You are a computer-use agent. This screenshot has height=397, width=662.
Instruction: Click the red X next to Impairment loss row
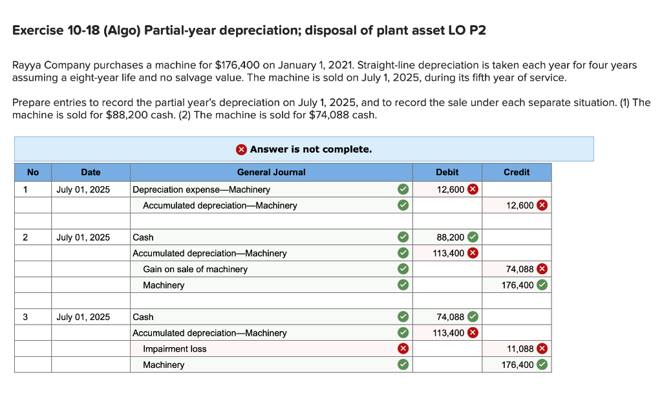[x=403, y=348]
